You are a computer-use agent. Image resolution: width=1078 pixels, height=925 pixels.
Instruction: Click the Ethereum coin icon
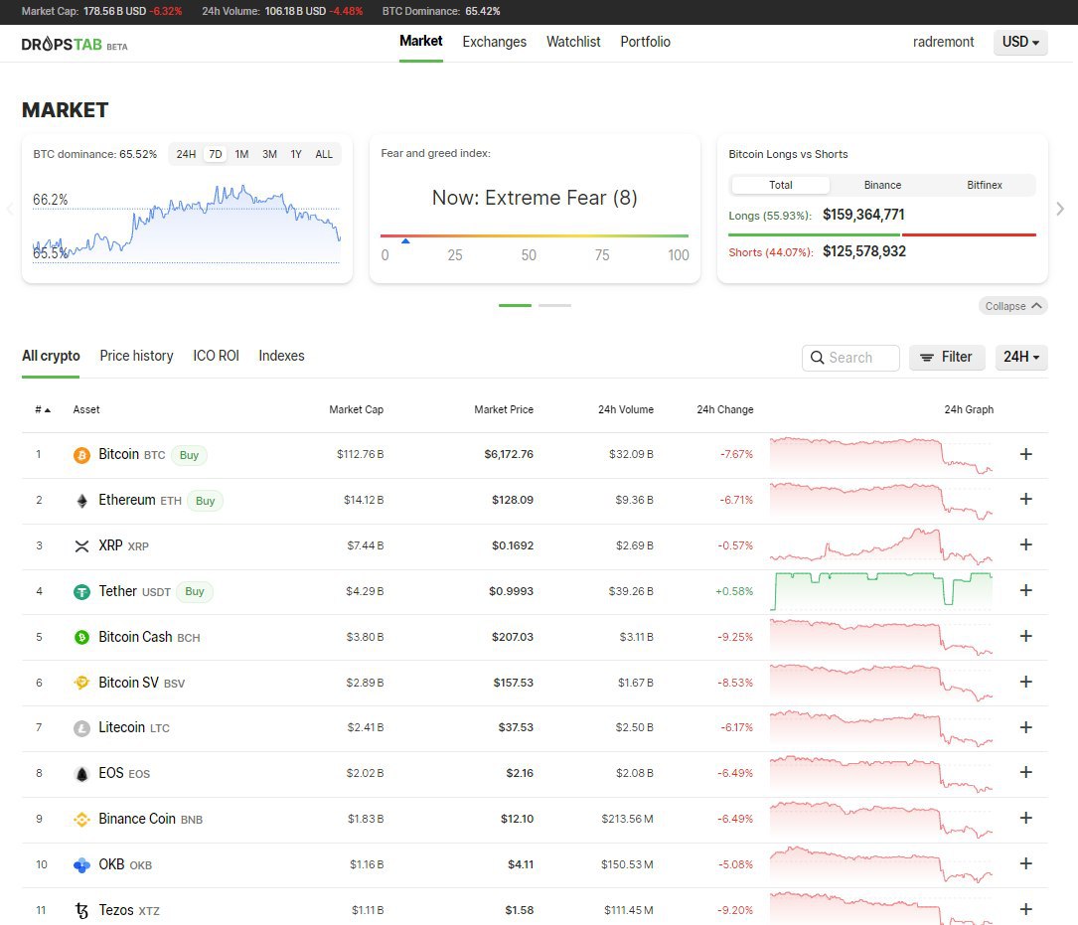tap(81, 501)
